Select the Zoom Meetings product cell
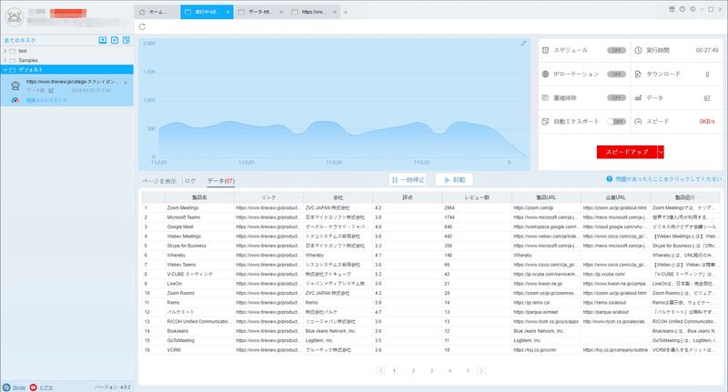 (x=199, y=208)
